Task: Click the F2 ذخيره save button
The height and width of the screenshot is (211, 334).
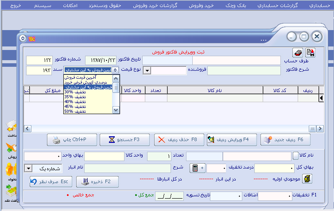Action: click(97, 181)
